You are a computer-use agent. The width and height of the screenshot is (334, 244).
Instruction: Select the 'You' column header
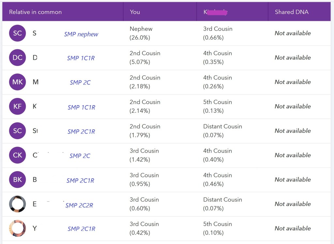click(x=135, y=12)
